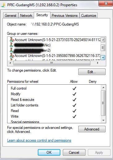Click permissions list scroll down arrow
113x160 pixels.
tap(103, 120)
